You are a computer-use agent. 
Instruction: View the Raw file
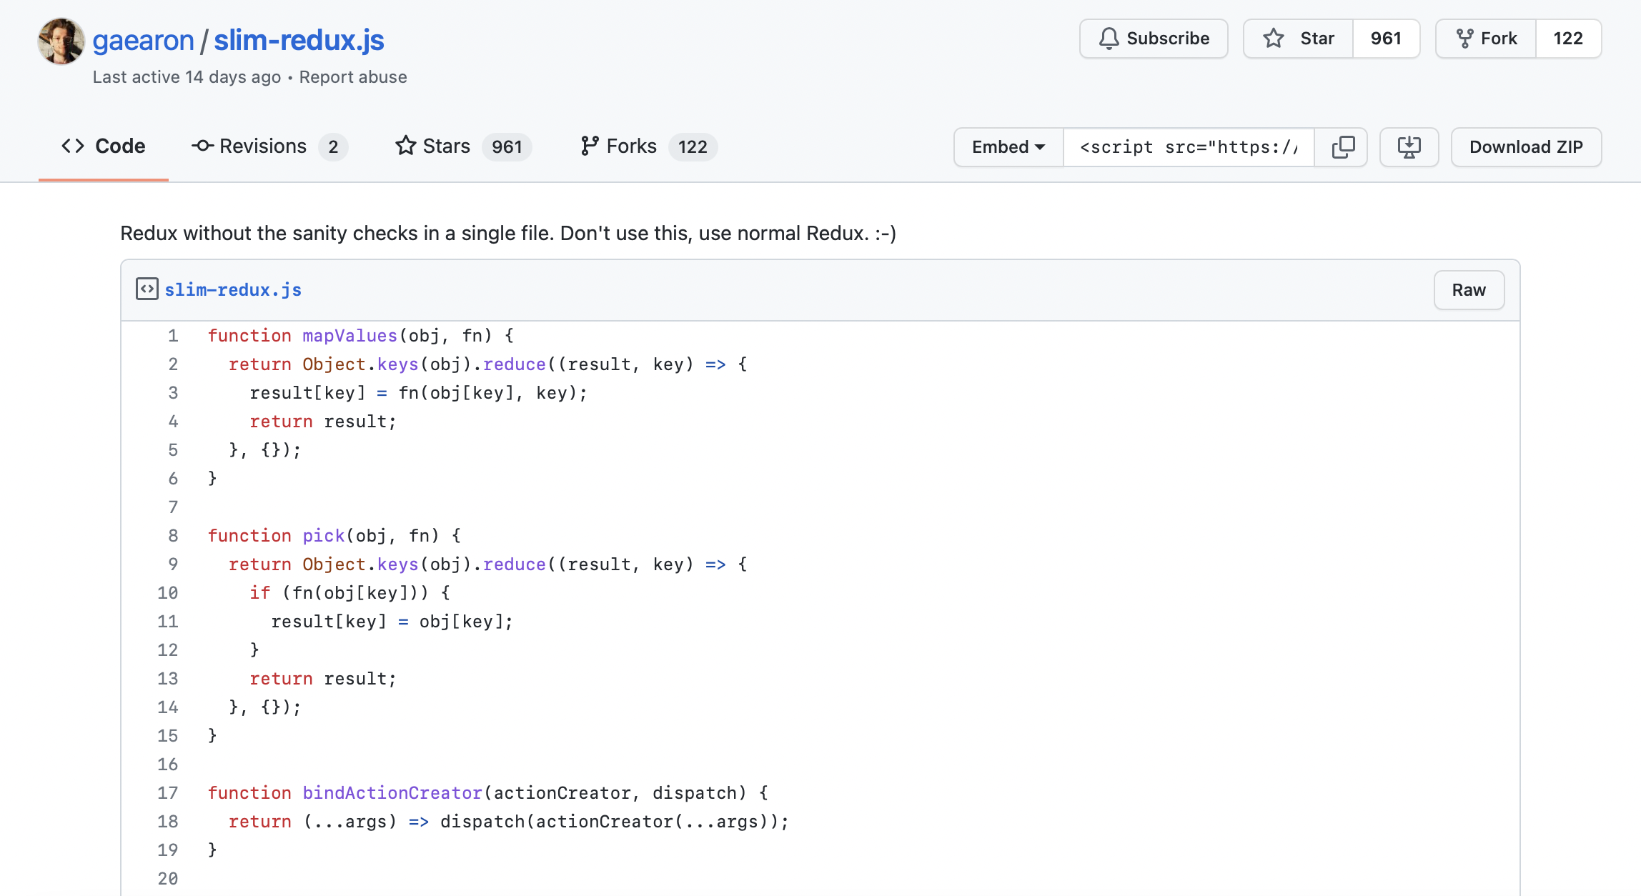pyautogui.click(x=1469, y=290)
